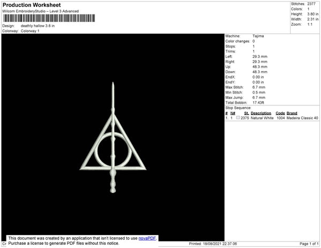Viewport: 321px width, 248px height.
Task: Select 'Wilcom EmbroideryStudio – Level 3 Advanced' text
Action: 41,11
